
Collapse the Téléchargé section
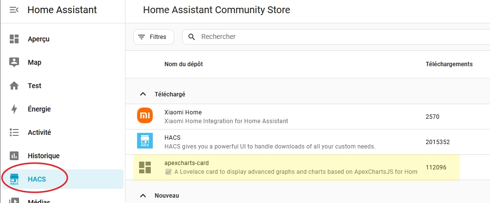143,94
